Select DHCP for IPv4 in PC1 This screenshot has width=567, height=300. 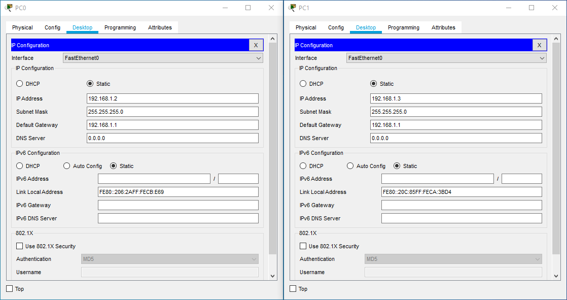pos(303,84)
